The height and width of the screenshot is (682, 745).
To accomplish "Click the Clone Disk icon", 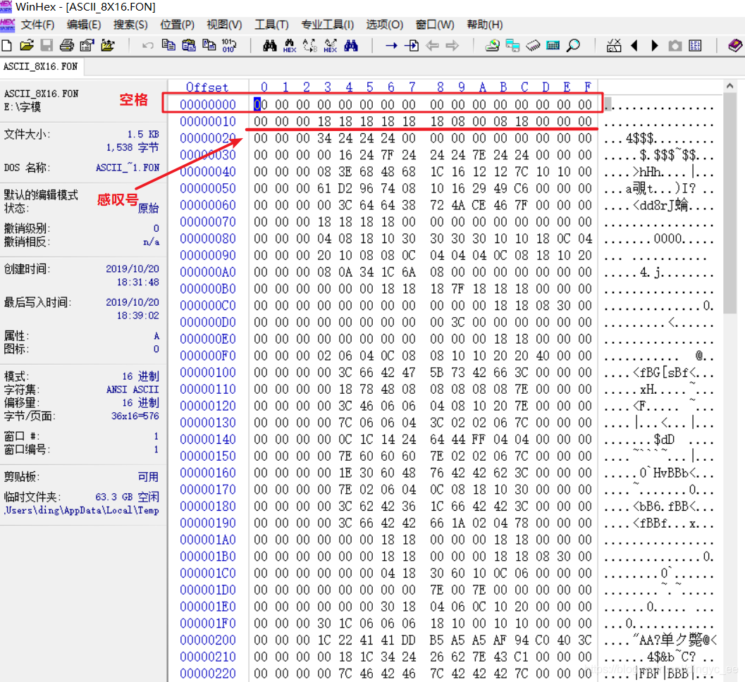I will [512, 46].
